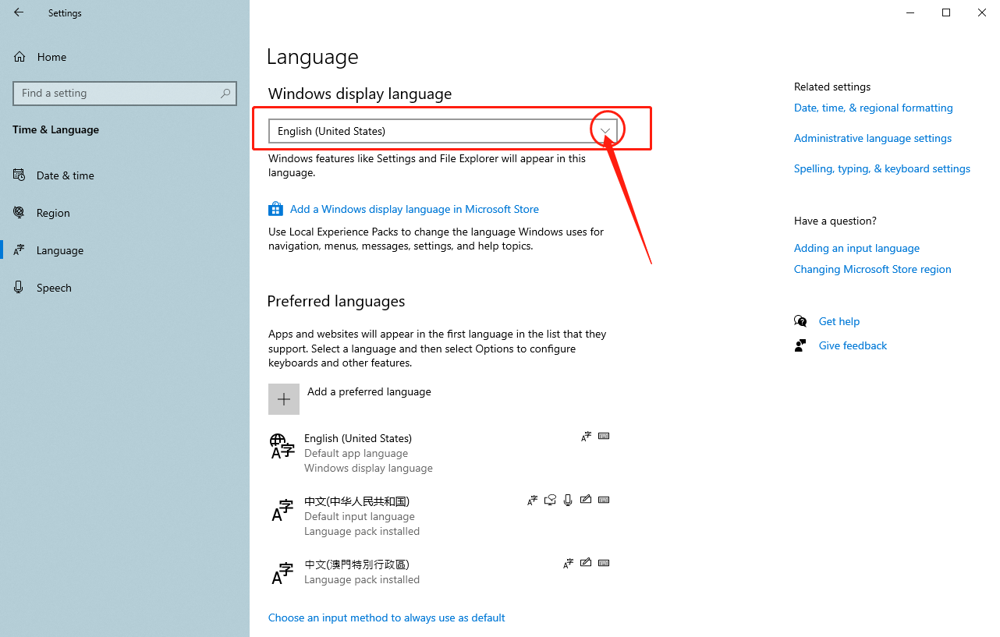Click the Language sidebar icon
Viewport: 1000px width, 637px height.
click(x=20, y=250)
